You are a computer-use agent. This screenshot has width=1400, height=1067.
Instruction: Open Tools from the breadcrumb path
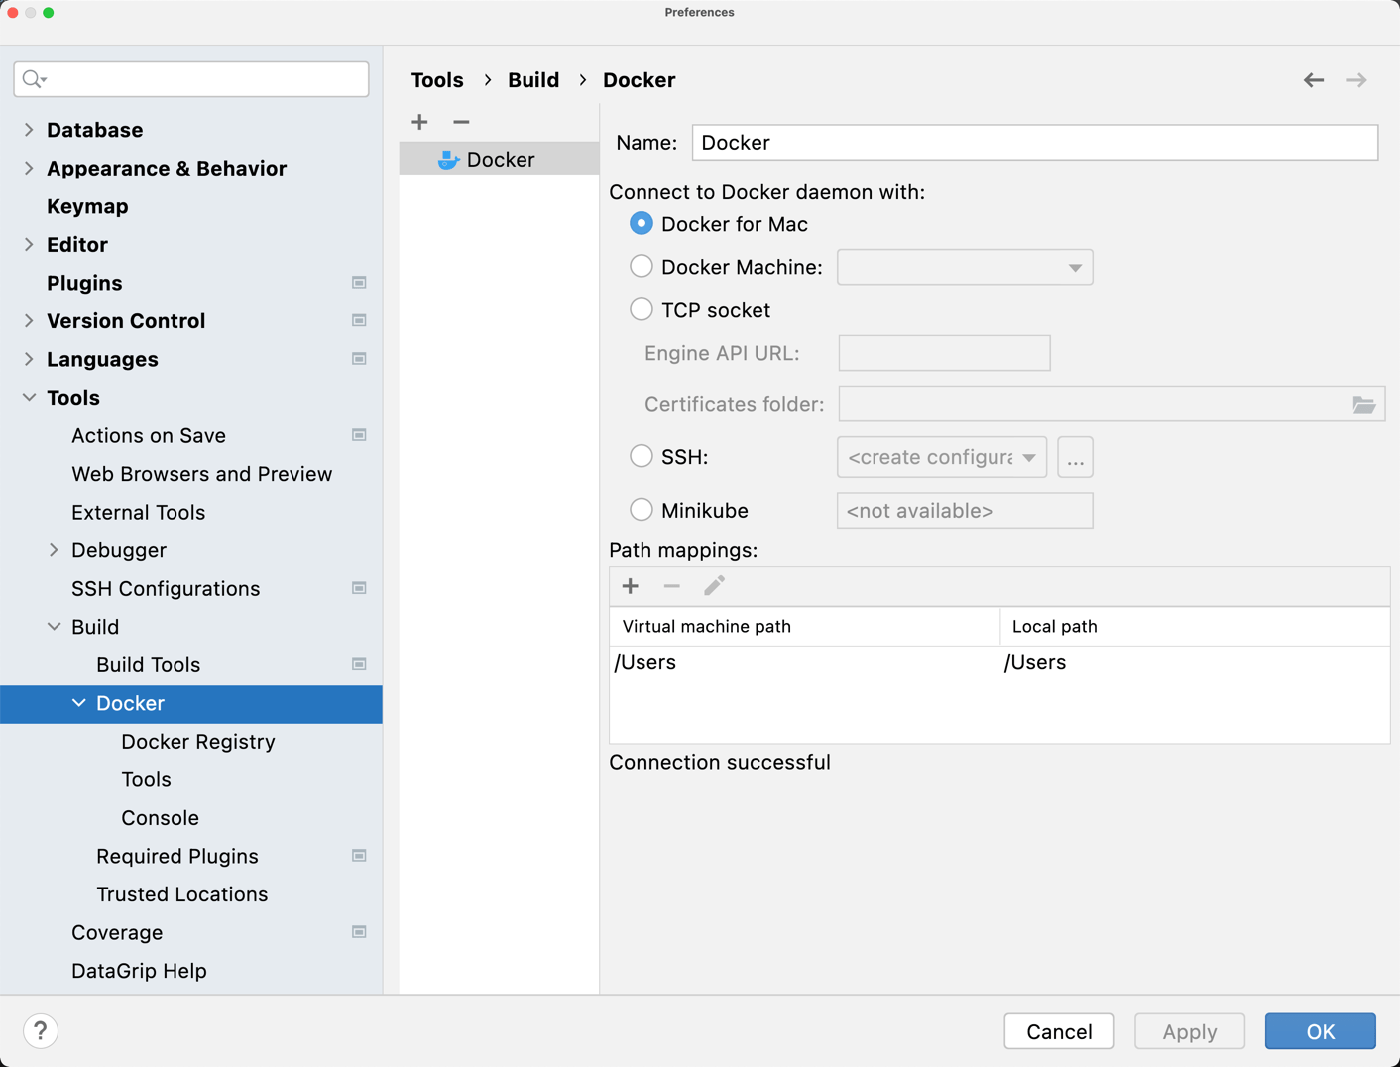click(x=437, y=79)
